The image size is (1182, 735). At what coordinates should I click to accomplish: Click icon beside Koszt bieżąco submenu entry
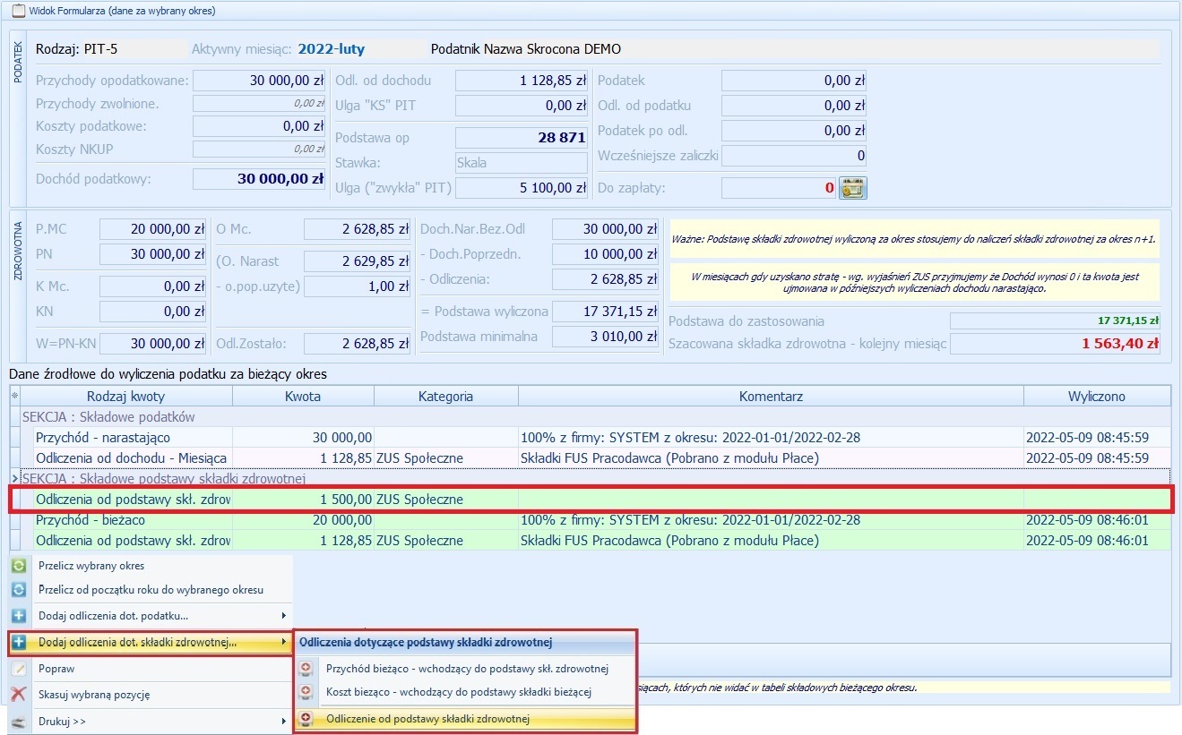coord(306,692)
